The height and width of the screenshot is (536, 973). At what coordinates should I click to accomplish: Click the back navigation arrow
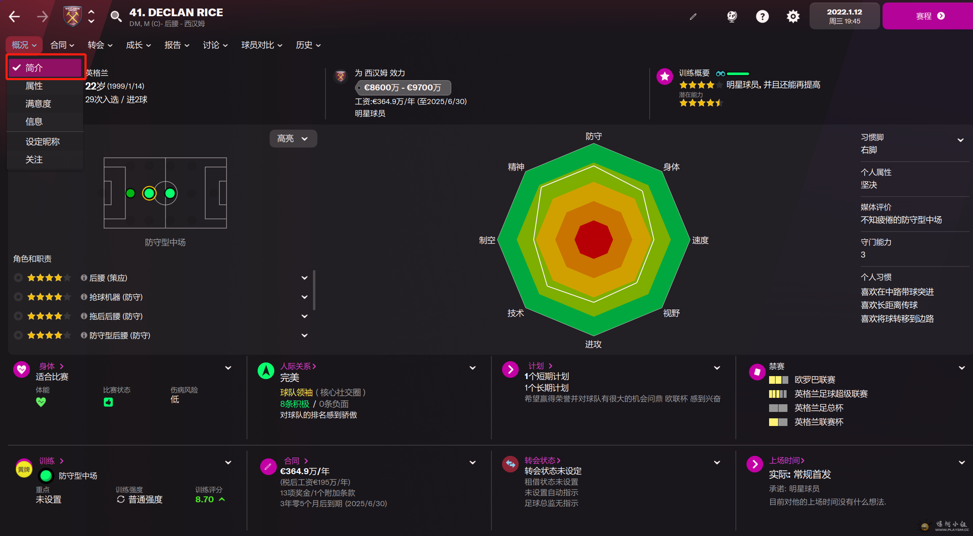coord(15,17)
